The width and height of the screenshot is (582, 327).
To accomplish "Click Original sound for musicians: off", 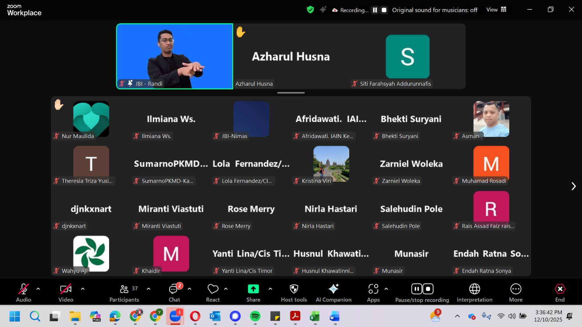I will 434,10.
